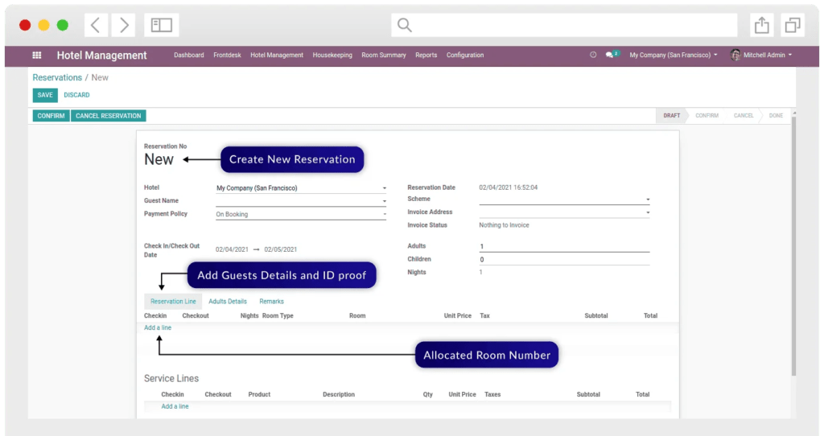Open the Housekeeping menu

(332, 56)
